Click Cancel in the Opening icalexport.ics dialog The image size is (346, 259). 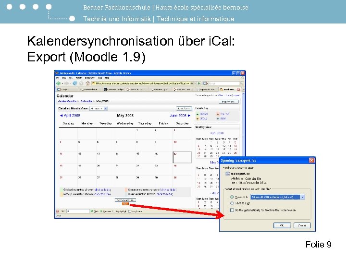[302, 225]
